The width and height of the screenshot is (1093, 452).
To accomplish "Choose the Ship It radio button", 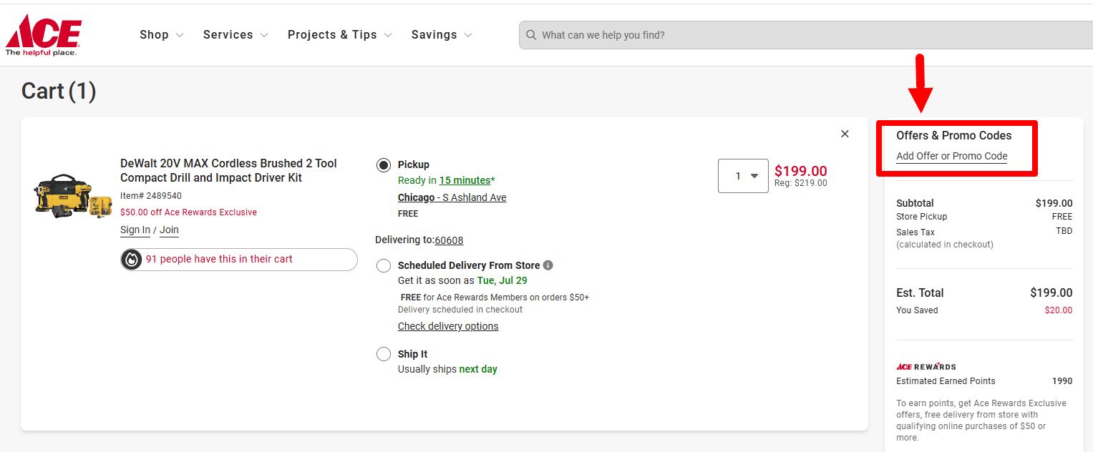I will (384, 355).
